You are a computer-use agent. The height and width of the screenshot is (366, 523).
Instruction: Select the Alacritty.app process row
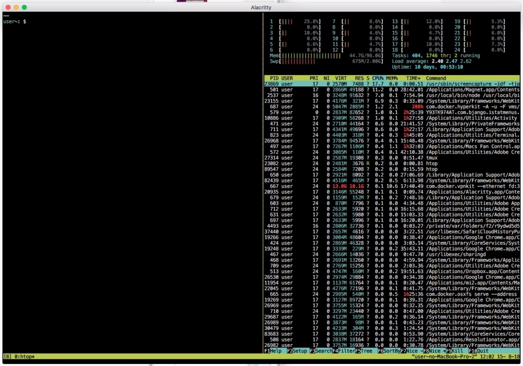coord(392,192)
